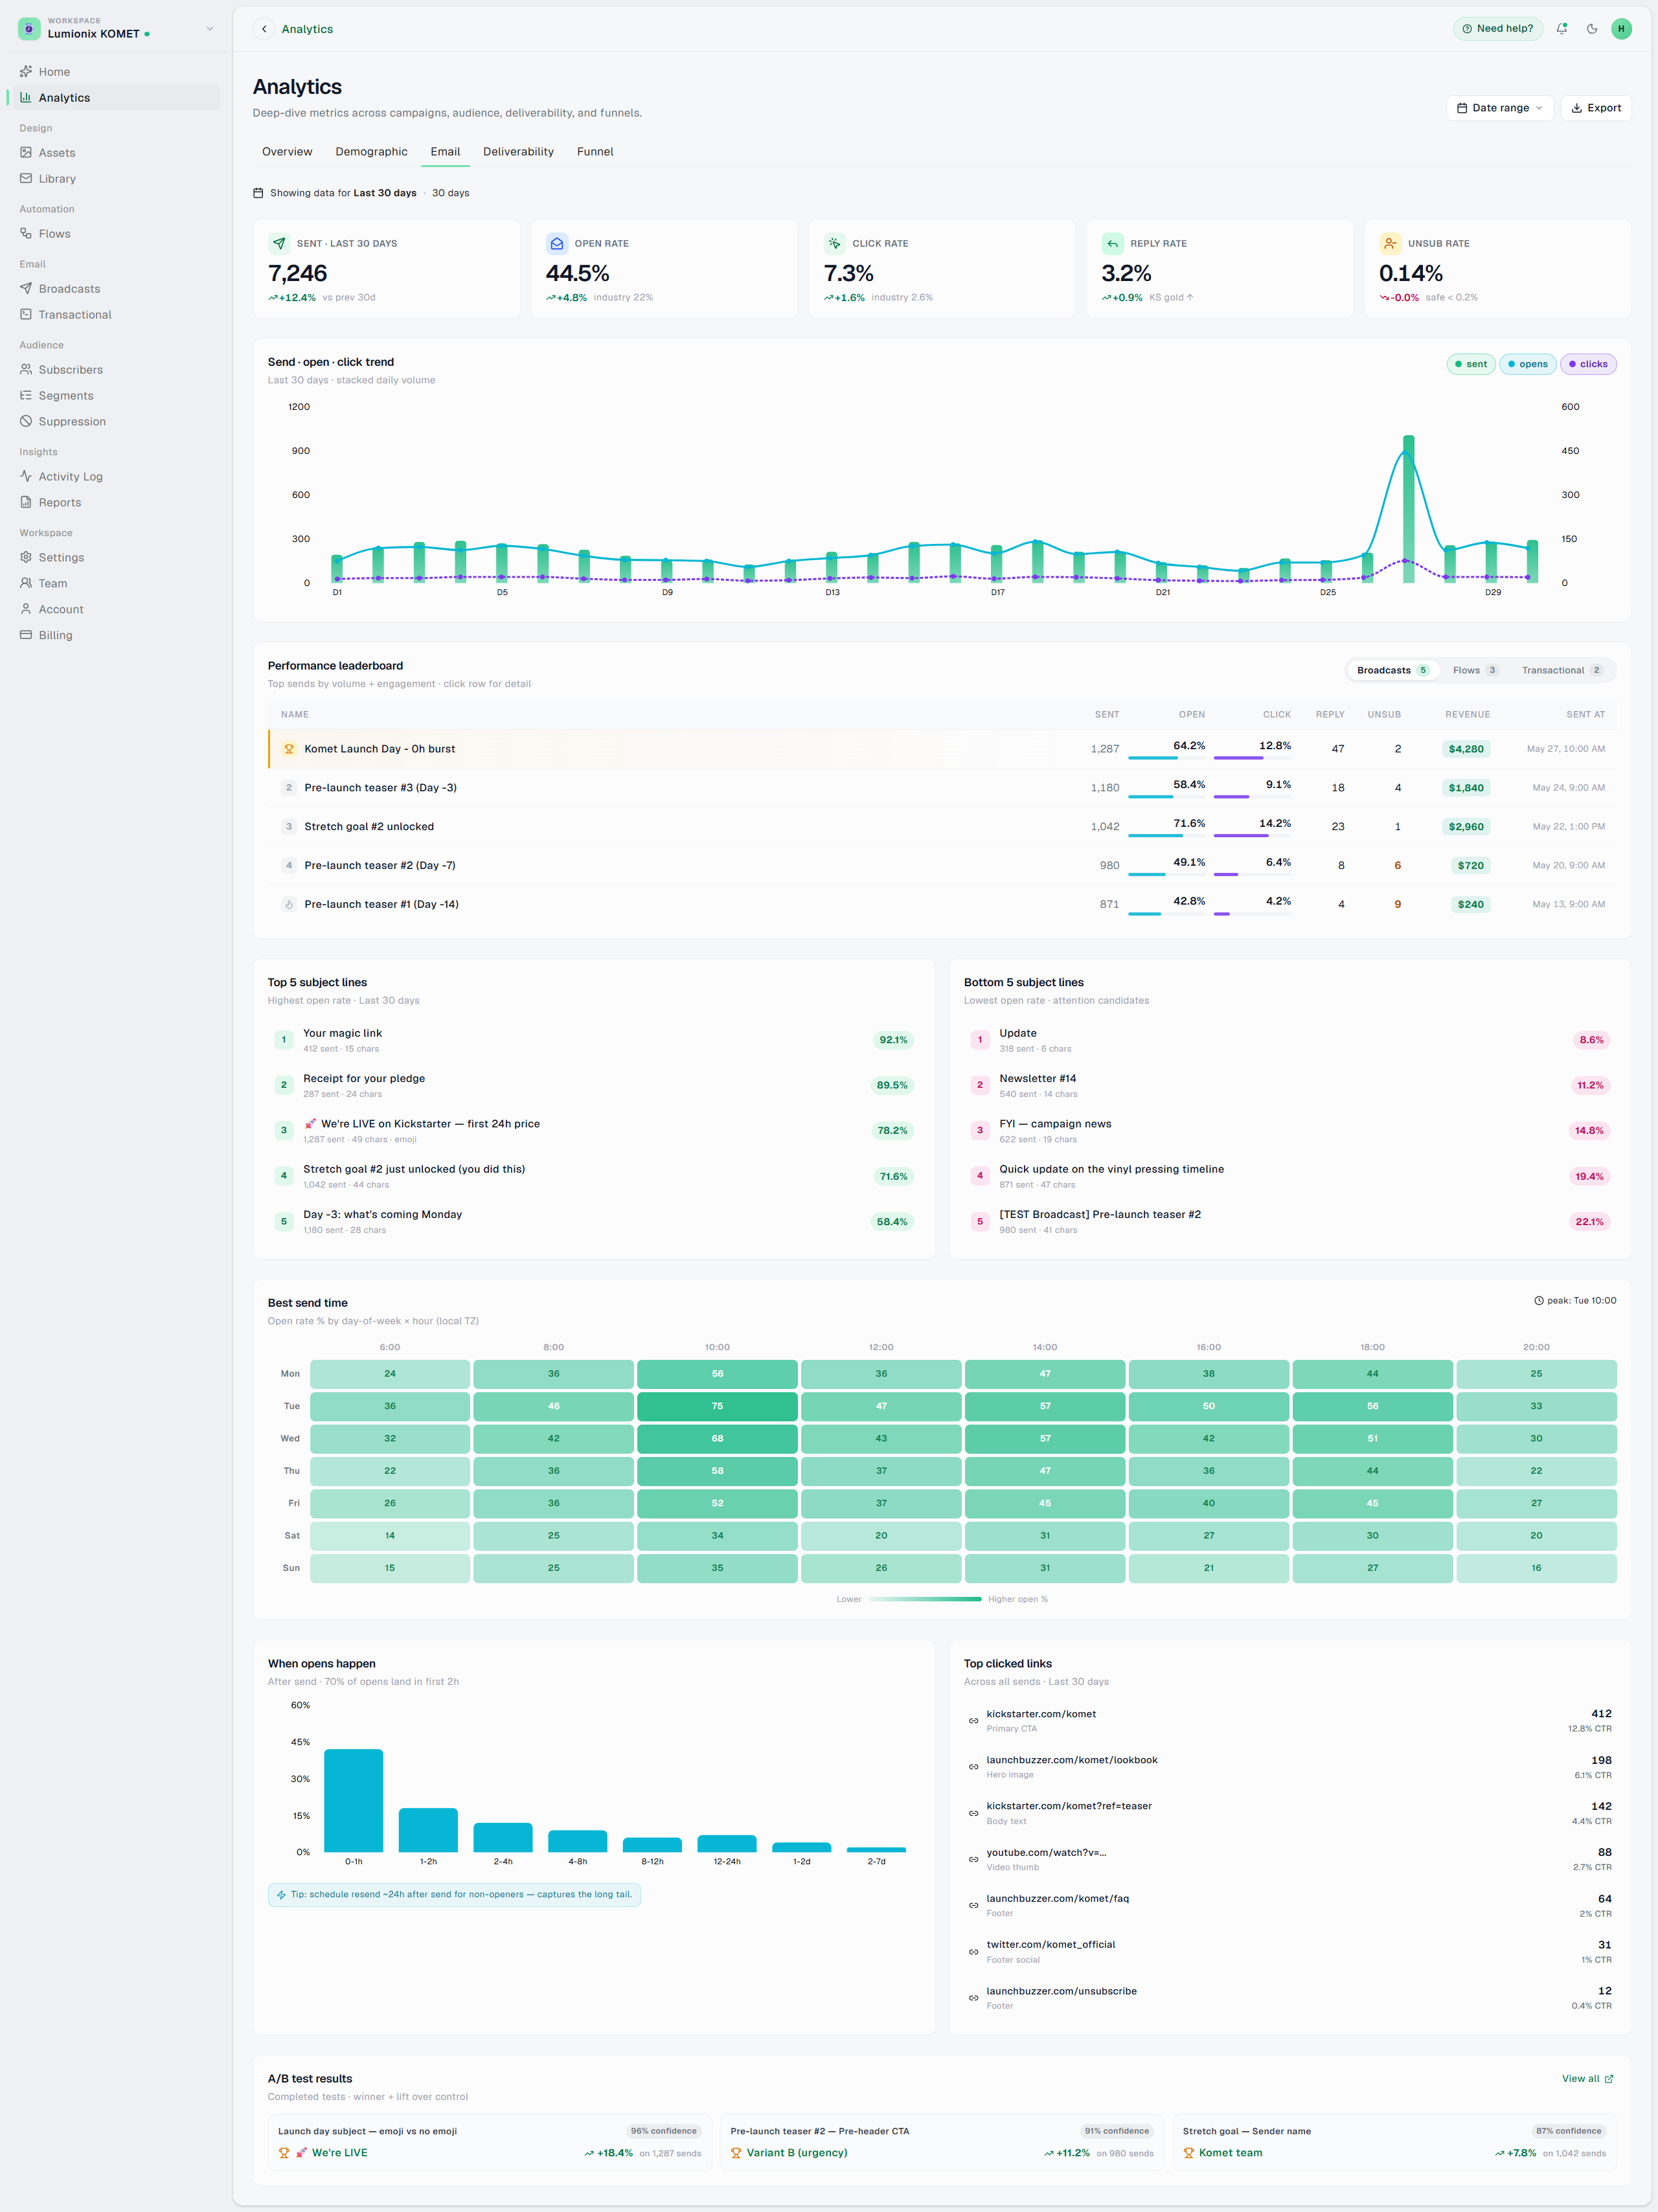Click the back chevron beside Analytics
The height and width of the screenshot is (2212, 1658).
pyautogui.click(x=264, y=29)
